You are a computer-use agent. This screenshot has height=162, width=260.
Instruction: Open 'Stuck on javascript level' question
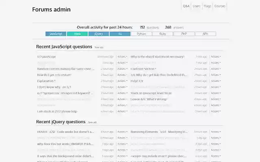tap(151, 93)
